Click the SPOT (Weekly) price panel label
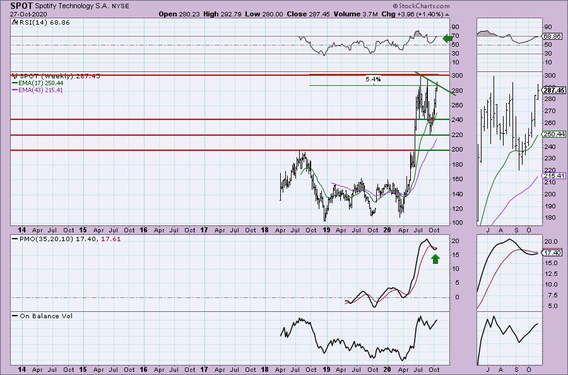 [60, 76]
